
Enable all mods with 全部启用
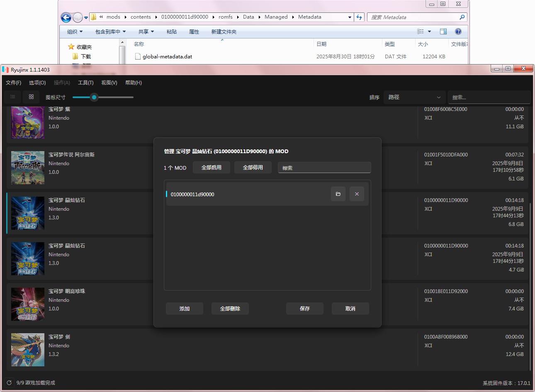click(x=211, y=168)
